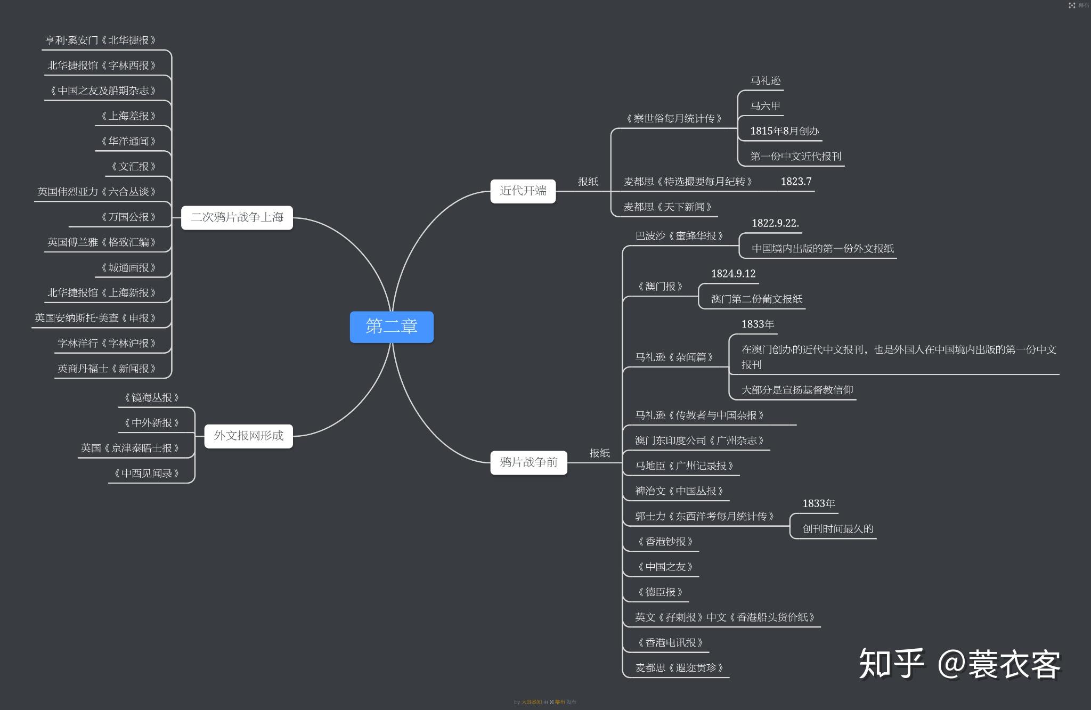Click the small 幕布 logo icon in footer
The width and height of the screenshot is (1091, 710).
coord(552,702)
